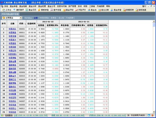This screenshot has height=118, width=156.
Task: Switch to the 开放式基金盘中估值 tab
Action: coord(10,14)
